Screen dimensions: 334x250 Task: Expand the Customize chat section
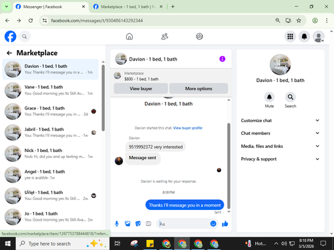280,121
